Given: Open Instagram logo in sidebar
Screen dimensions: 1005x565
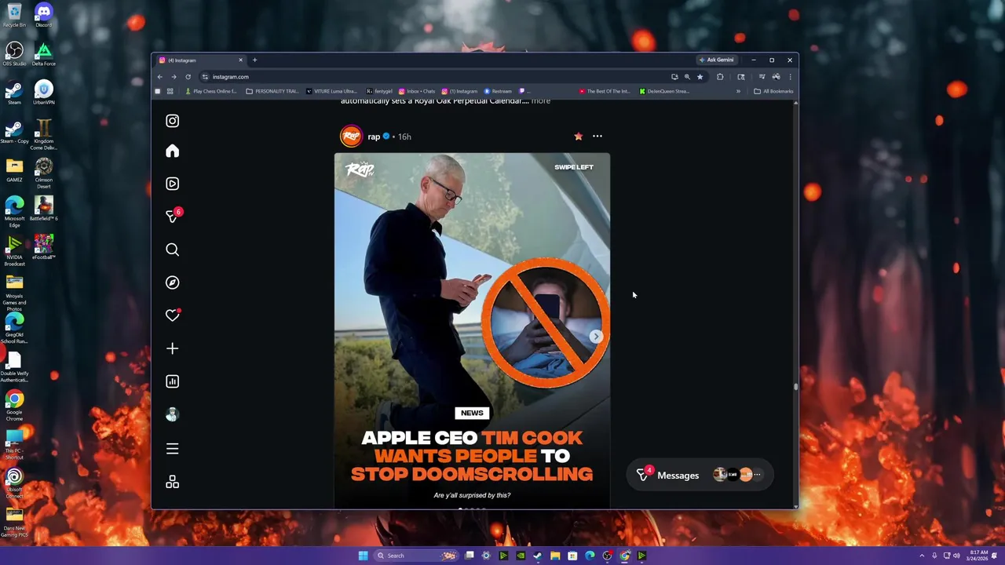Looking at the screenshot, I should [x=172, y=121].
